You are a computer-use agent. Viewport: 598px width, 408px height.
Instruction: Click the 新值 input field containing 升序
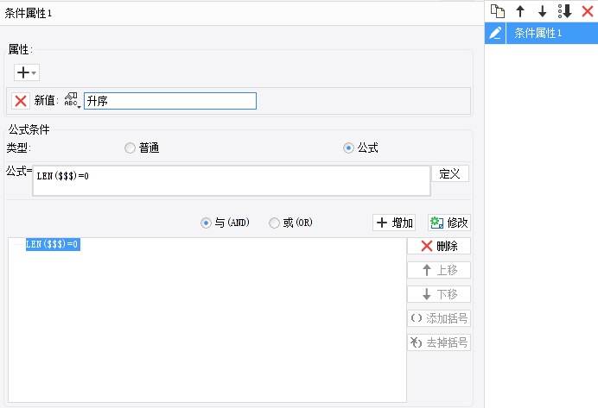pyautogui.click(x=170, y=101)
